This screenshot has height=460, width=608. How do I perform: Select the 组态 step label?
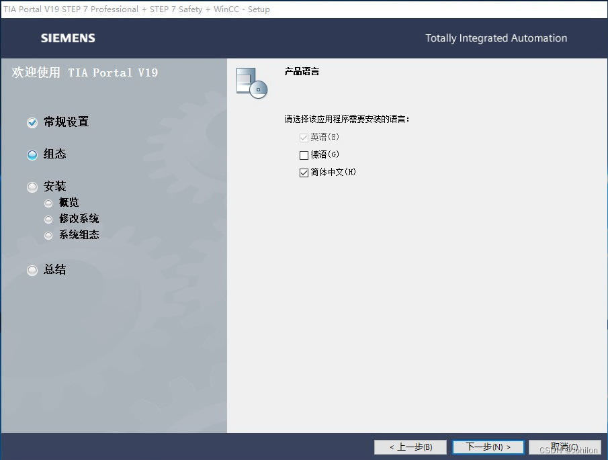(54, 154)
